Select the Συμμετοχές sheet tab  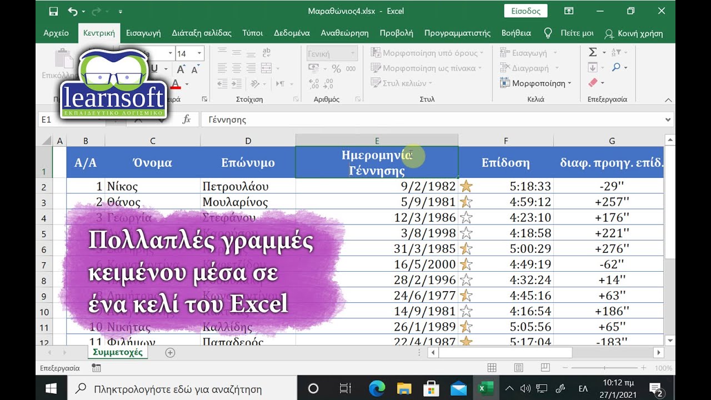(118, 352)
